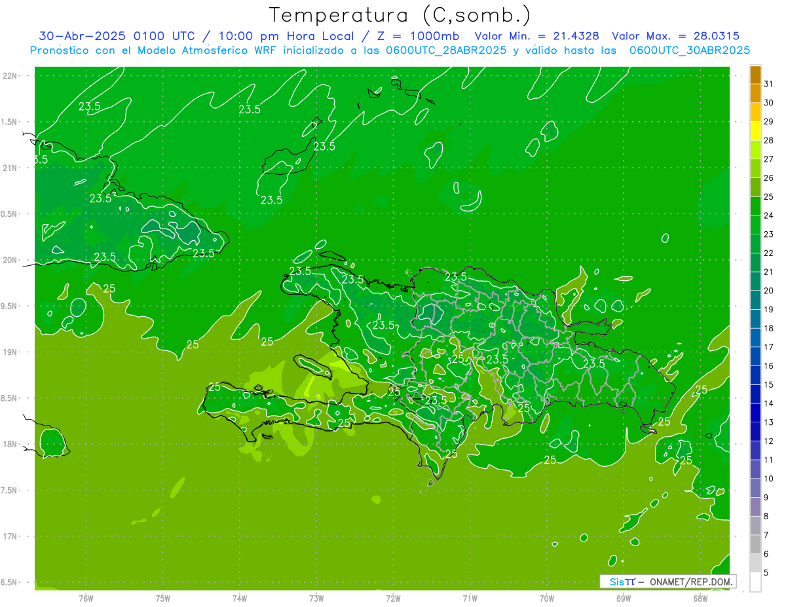Viewport: 786px width, 607px height.
Task: Click the "8.5N" latitude axis label
Action: (x=10, y=398)
